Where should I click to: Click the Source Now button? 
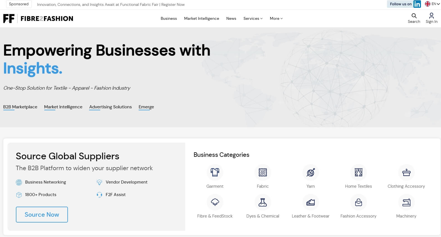(42, 214)
